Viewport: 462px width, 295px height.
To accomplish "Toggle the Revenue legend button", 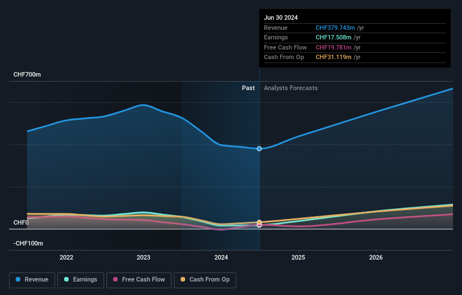I will pos(32,280).
